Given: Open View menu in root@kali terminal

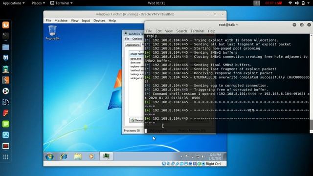Looking at the screenshot, I should (x=169, y=31).
